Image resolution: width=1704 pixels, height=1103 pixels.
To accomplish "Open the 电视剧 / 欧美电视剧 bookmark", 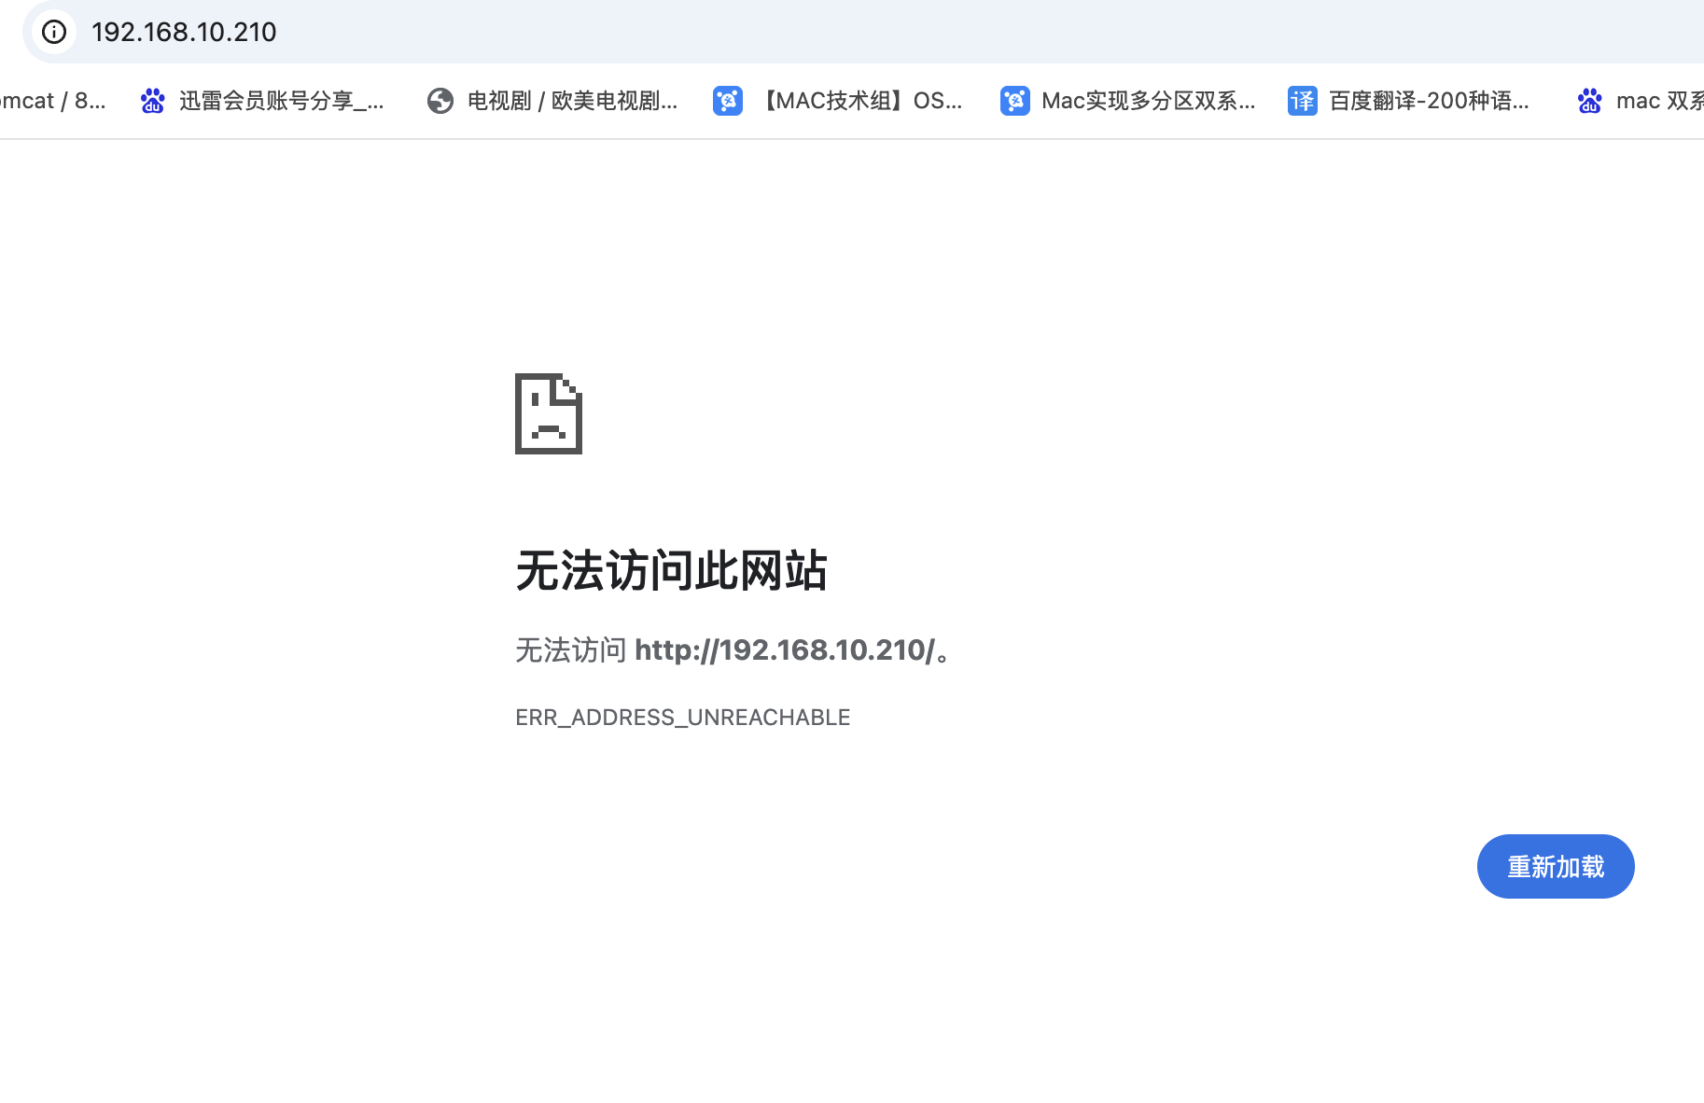I will tap(572, 101).
